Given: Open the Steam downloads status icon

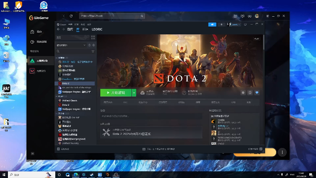Looking at the screenshot, I should 144,149.
